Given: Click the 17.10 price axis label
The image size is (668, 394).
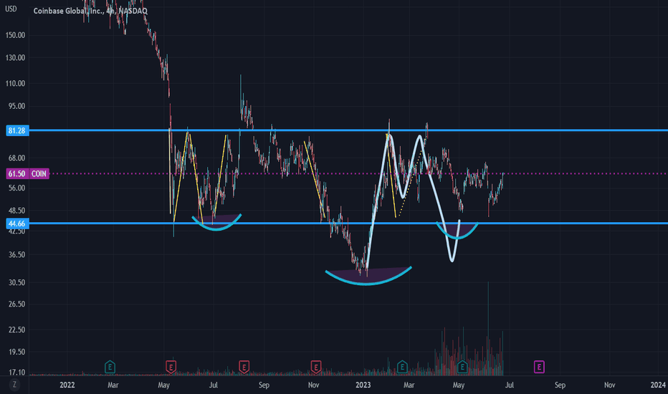Looking at the screenshot, I should [16, 373].
